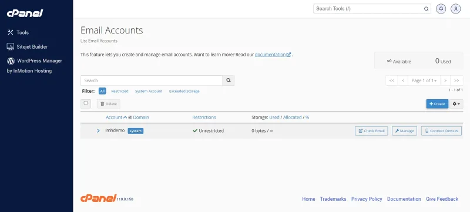Click the Available accounts counter
This screenshot has width=470, height=212.
[x=399, y=61]
